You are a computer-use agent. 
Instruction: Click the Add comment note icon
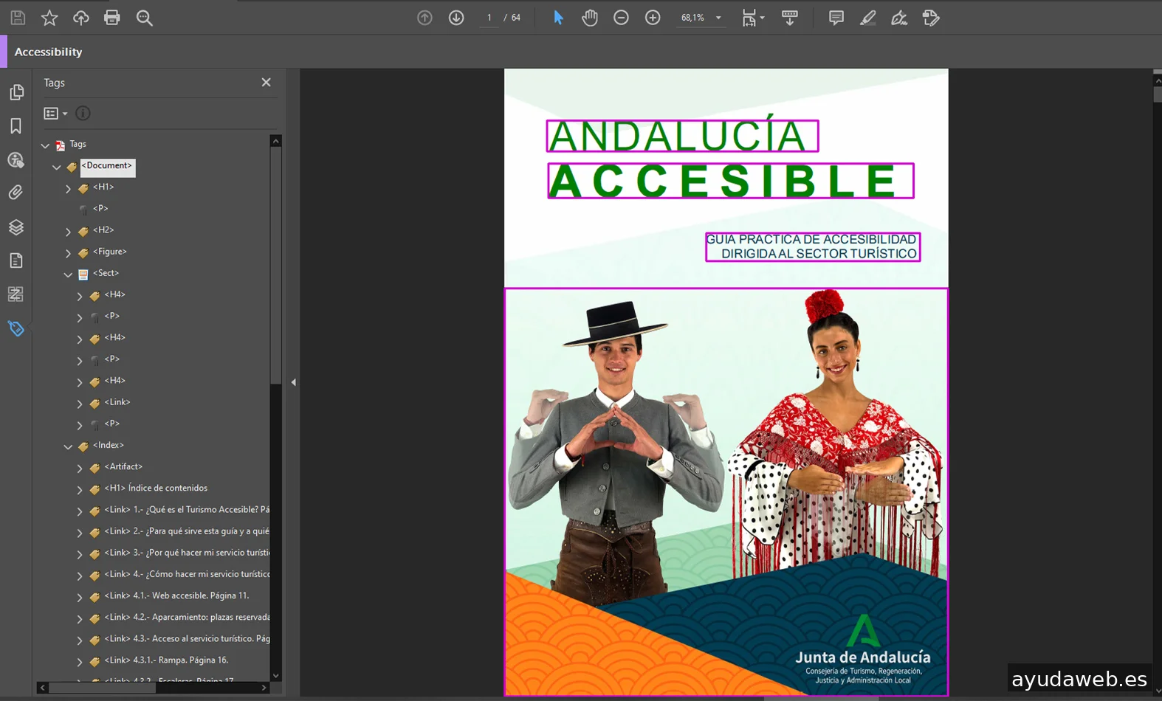pyautogui.click(x=836, y=18)
